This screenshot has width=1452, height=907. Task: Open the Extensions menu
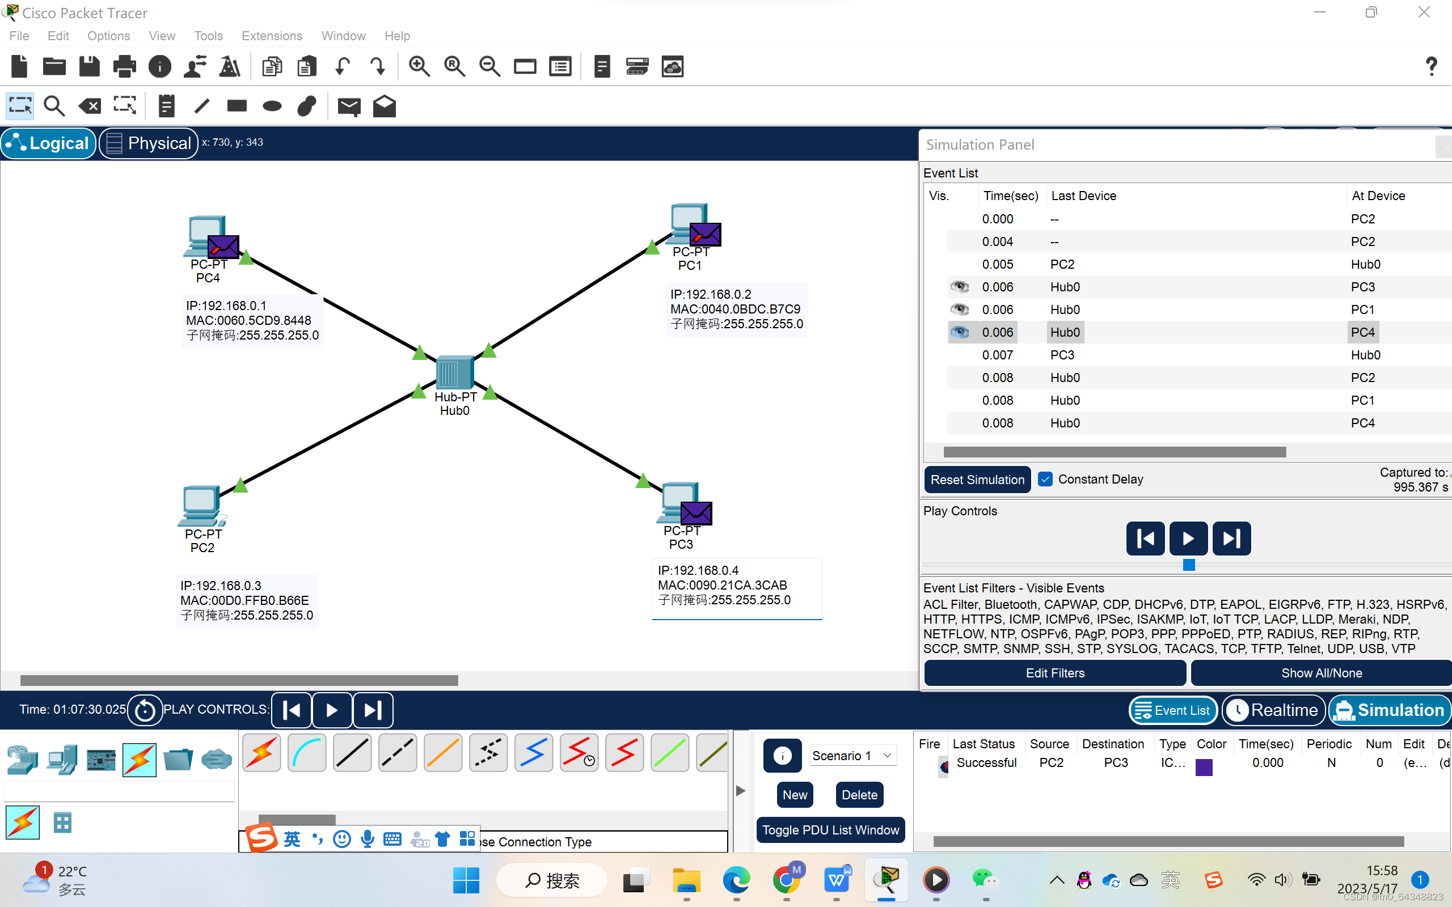(271, 36)
